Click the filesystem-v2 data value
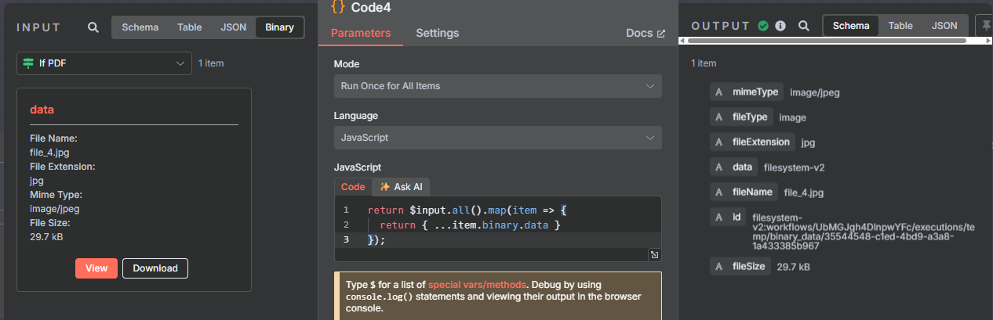Image resolution: width=993 pixels, height=320 pixels. (x=794, y=167)
